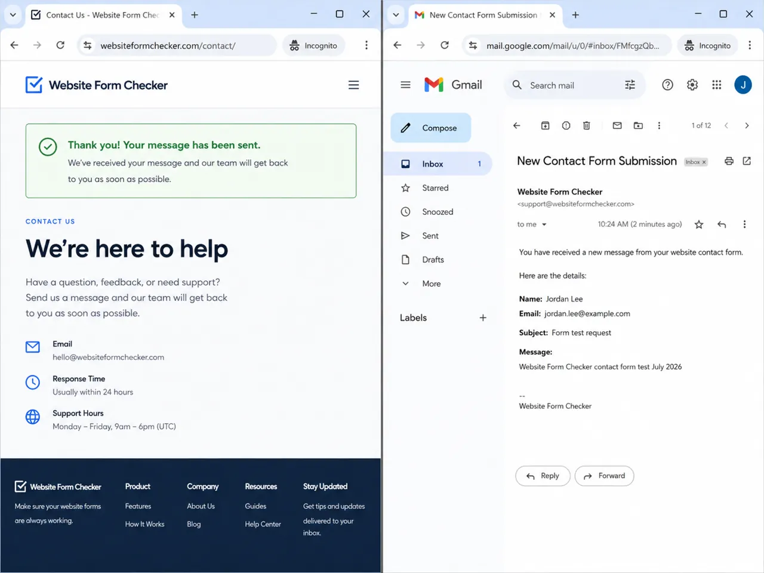Click websiteformchecker.com/contact/ address bar

pos(177,45)
